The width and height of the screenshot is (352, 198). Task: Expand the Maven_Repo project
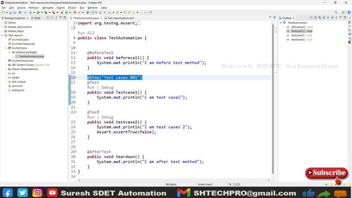[2, 31]
